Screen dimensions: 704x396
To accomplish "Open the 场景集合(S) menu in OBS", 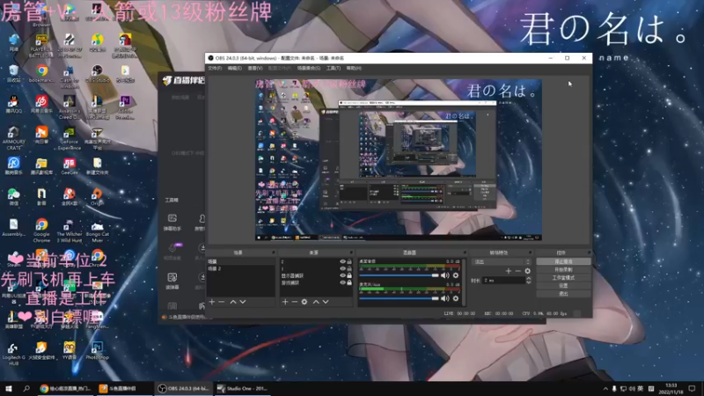I will tap(309, 69).
